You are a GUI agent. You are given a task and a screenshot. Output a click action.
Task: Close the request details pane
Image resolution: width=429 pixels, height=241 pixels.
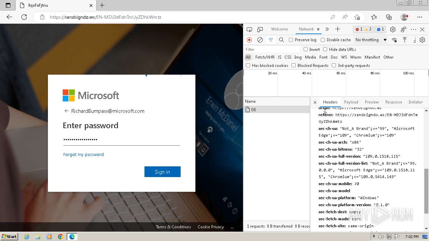[x=315, y=102]
